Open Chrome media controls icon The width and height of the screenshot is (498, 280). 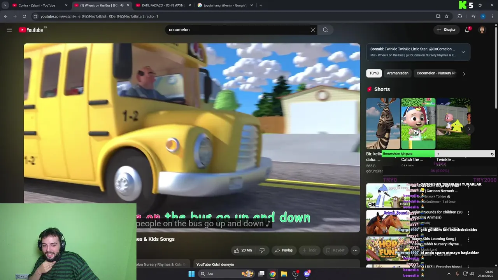click(x=473, y=16)
